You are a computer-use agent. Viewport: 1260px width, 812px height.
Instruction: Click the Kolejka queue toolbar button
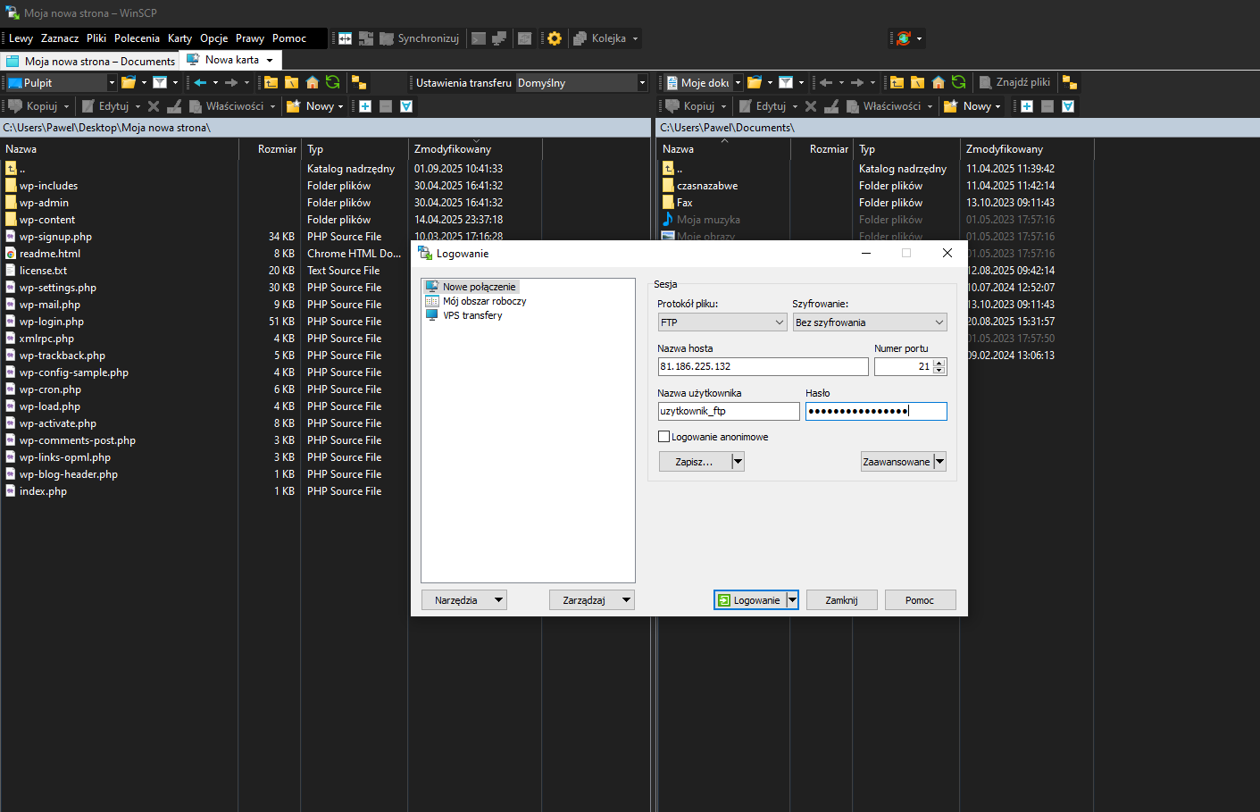pyautogui.click(x=605, y=38)
